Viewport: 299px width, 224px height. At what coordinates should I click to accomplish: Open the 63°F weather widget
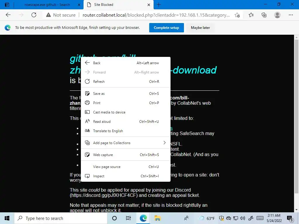click(x=206, y=218)
